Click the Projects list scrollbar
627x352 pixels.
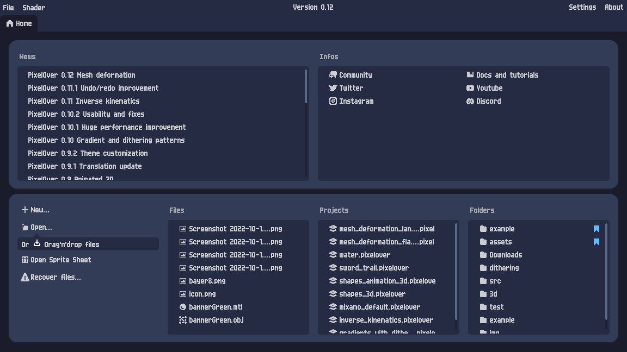(x=456, y=272)
